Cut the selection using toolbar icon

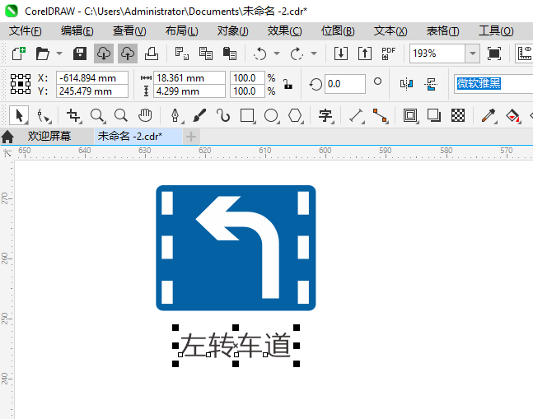pyautogui.click(x=182, y=54)
